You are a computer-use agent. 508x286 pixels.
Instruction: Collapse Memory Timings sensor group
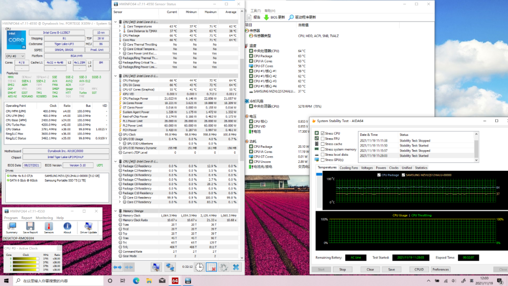(116, 211)
